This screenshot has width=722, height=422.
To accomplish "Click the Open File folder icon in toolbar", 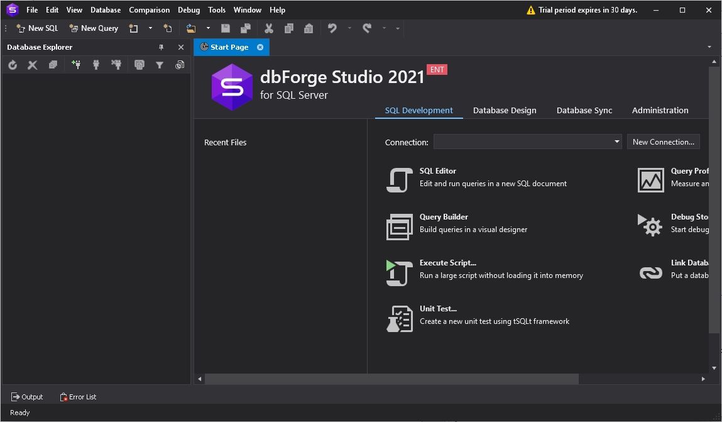I will [191, 28].
